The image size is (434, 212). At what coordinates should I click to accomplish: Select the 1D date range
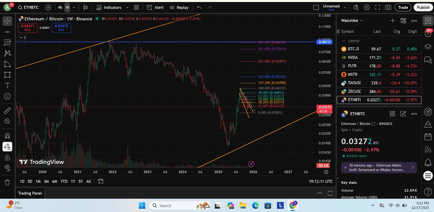[22, 181]
